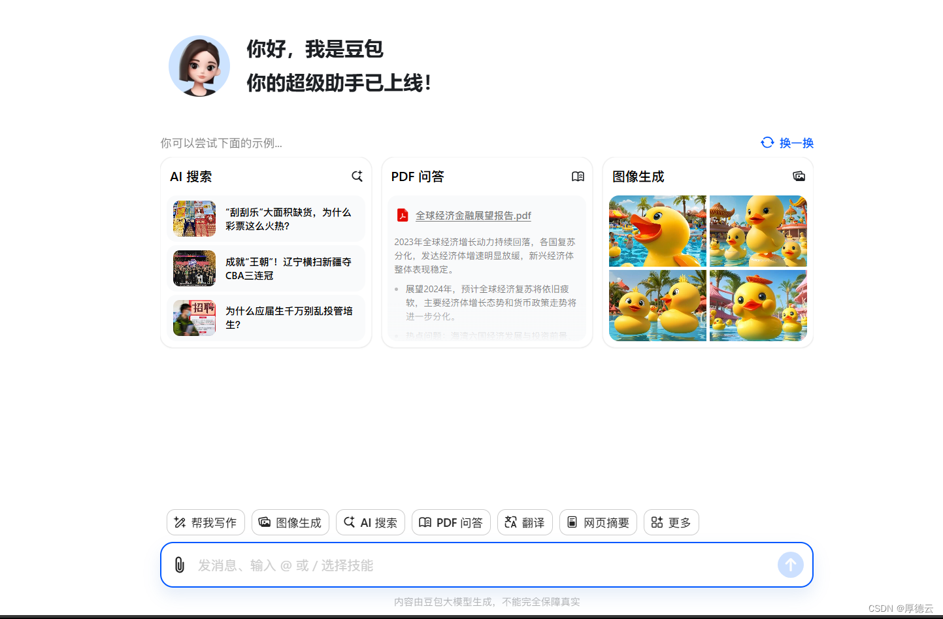Focus the 发消息 message input field

pos(487,565)
